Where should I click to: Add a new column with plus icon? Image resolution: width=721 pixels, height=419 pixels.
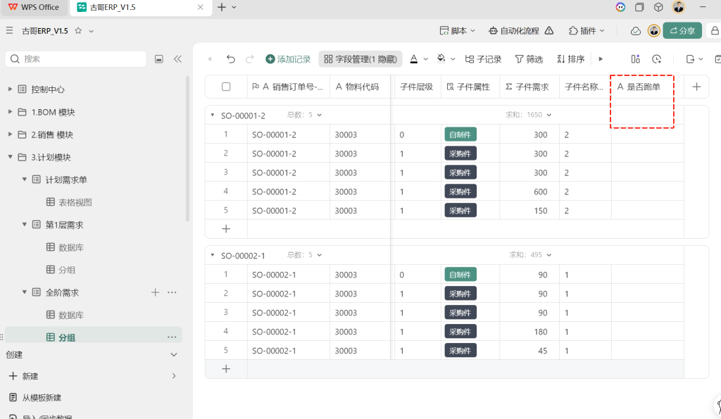(x=696, y=87)
